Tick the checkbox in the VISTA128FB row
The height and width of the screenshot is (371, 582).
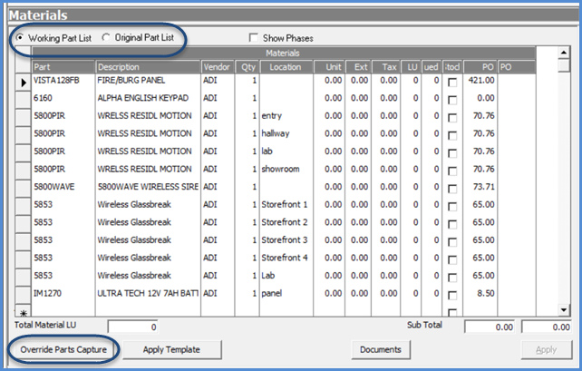(452, 82)
